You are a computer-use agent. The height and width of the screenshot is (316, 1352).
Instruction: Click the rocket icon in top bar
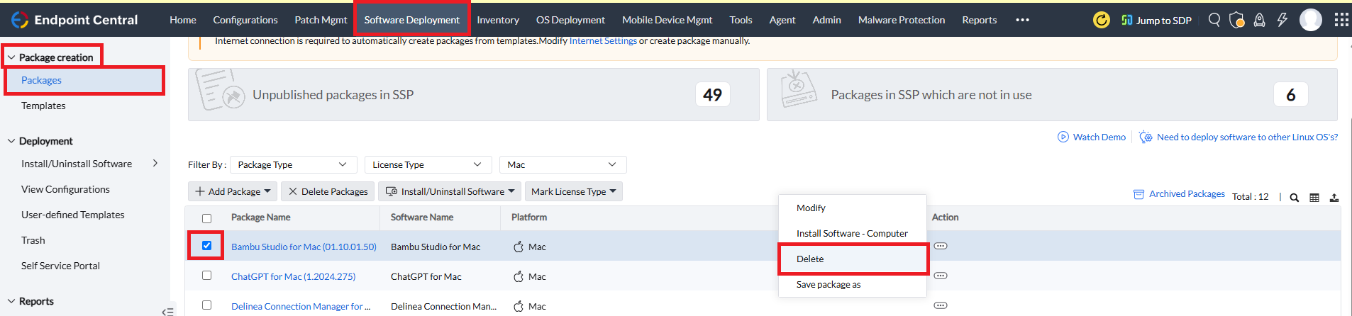point(1259,20)
